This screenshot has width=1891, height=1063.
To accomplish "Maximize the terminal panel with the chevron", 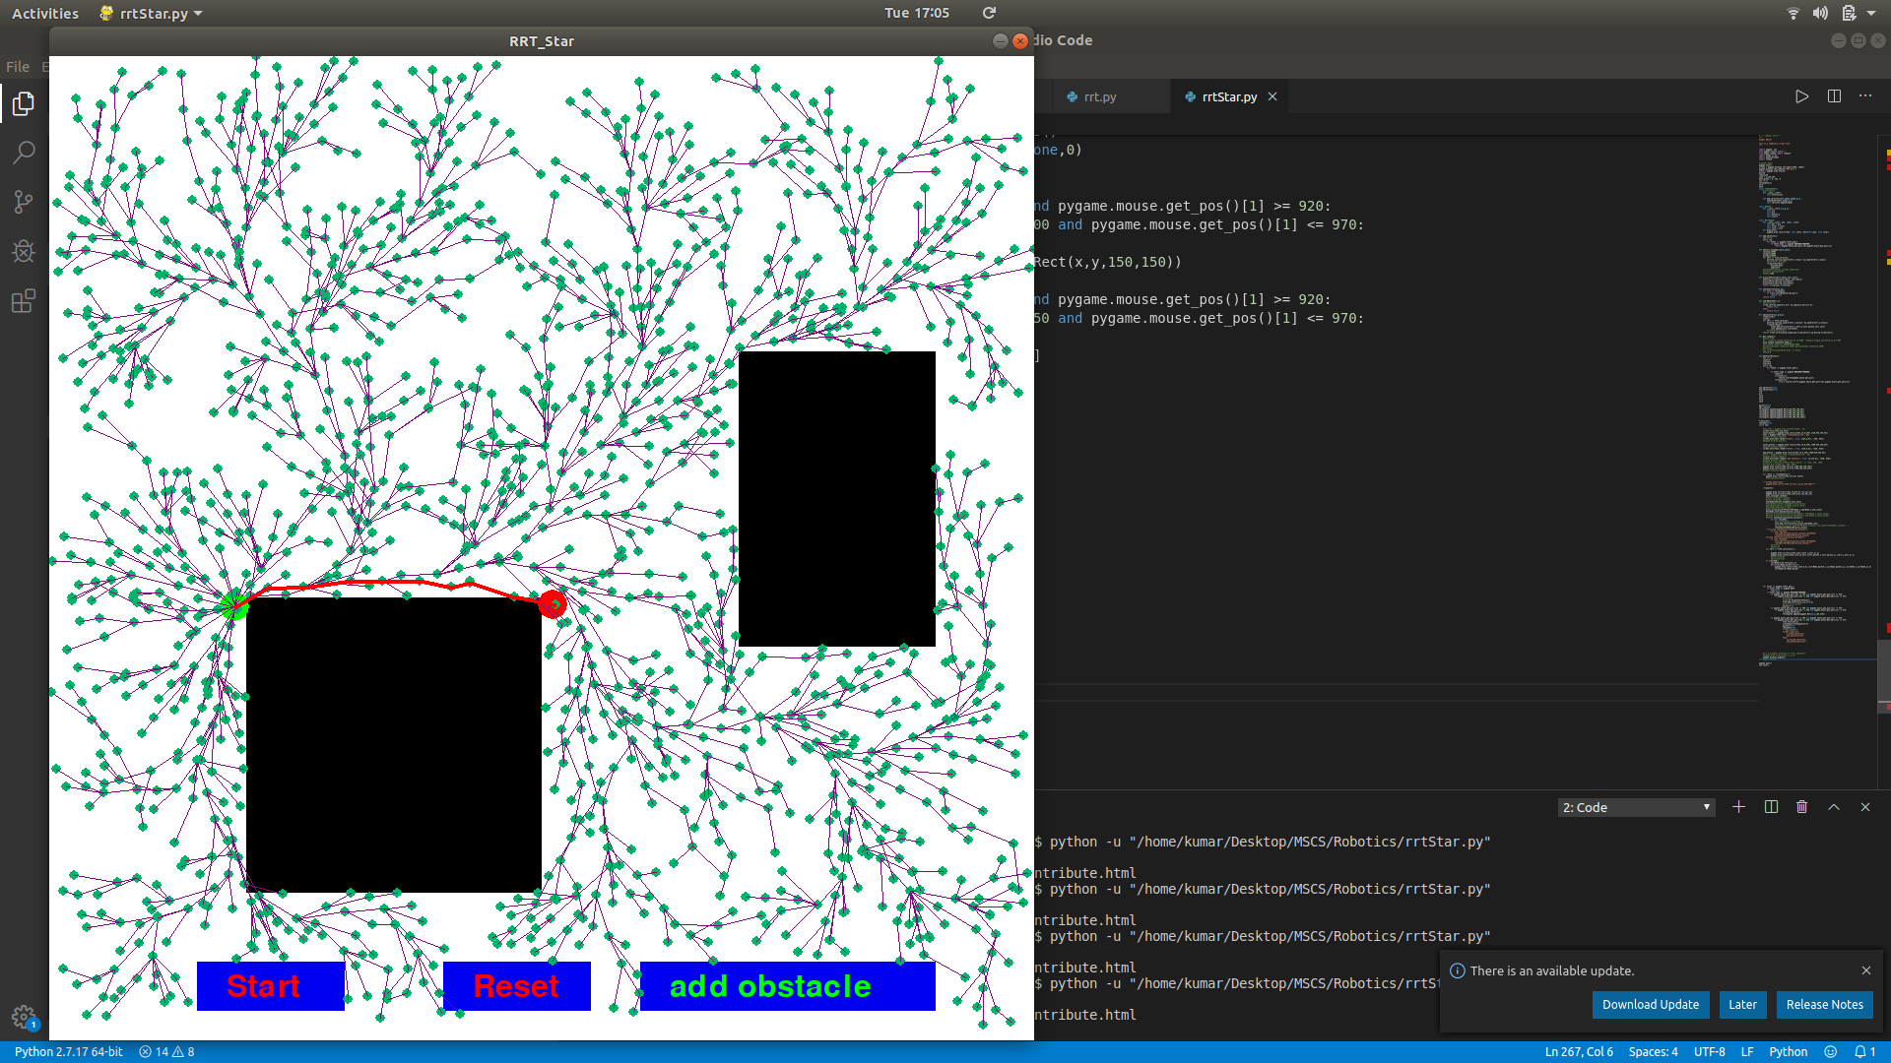I will point(1833,807).
